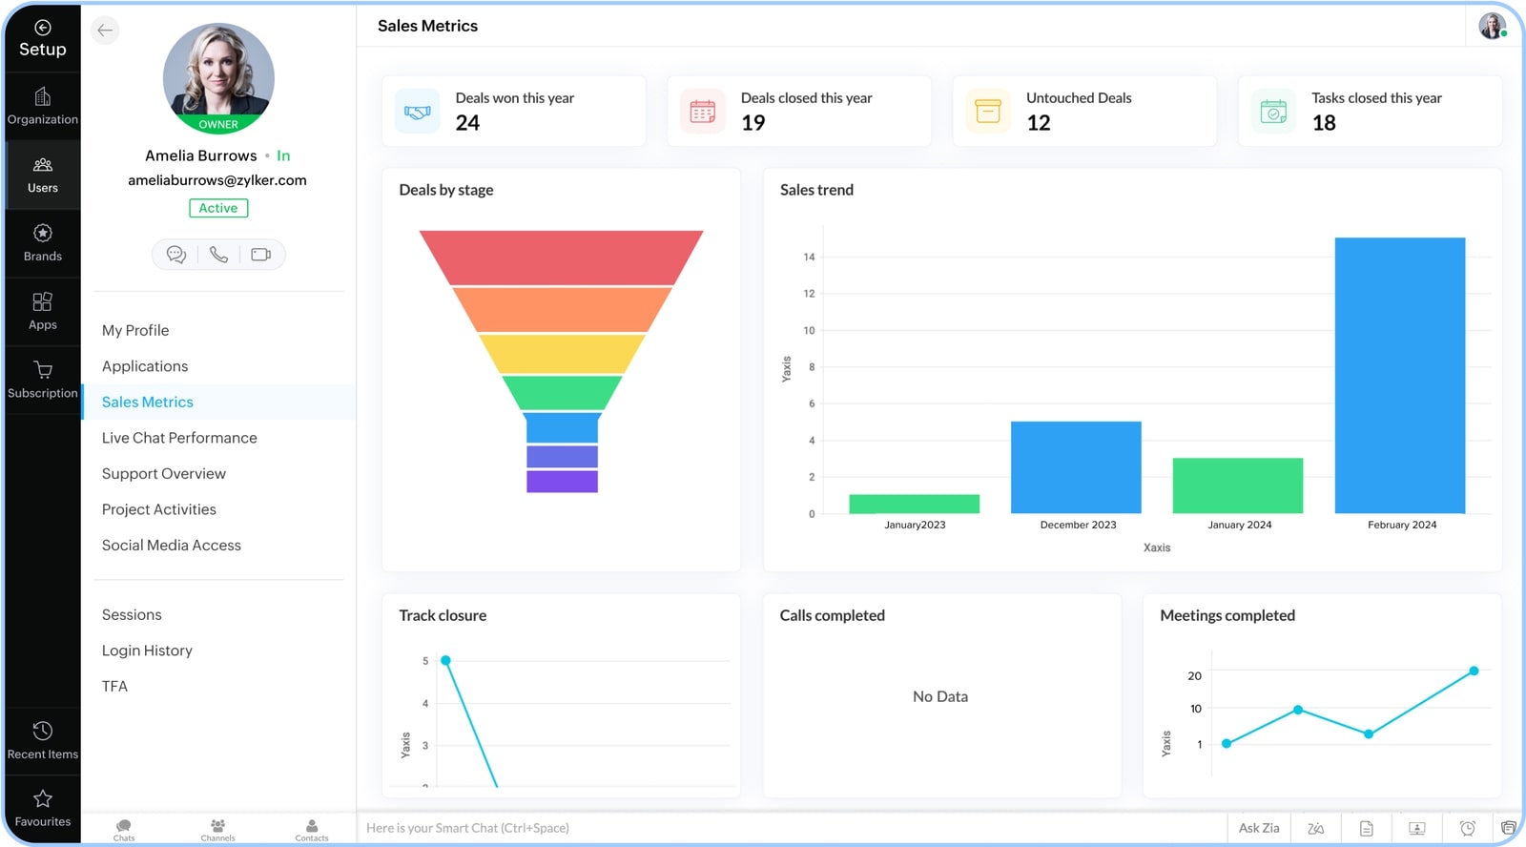Click the February 2024 bar in Sales trend
The width and height of the screenshot is (1526, 847).
(x=1399, y=375)
